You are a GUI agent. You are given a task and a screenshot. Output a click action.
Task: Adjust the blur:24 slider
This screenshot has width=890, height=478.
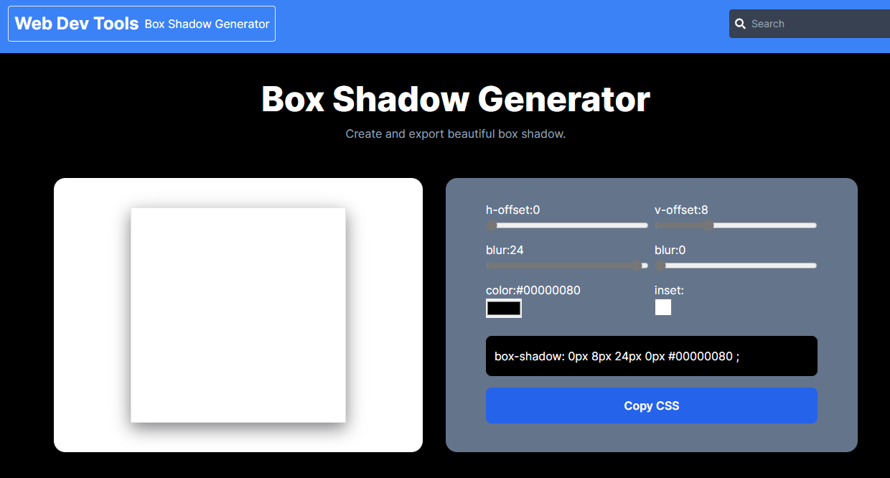click(567, 266)
